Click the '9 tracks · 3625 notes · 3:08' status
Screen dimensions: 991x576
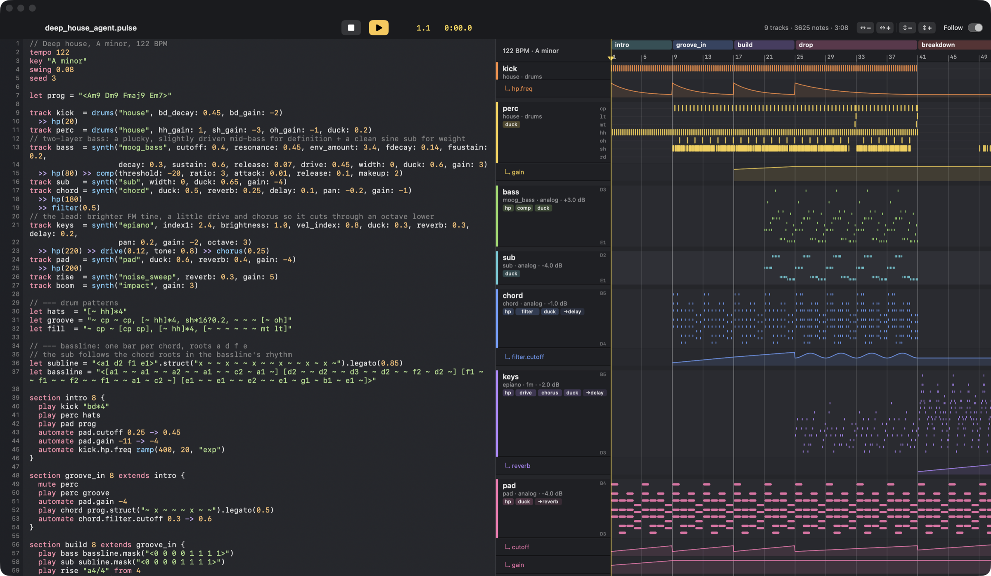[x=806, y=28]
